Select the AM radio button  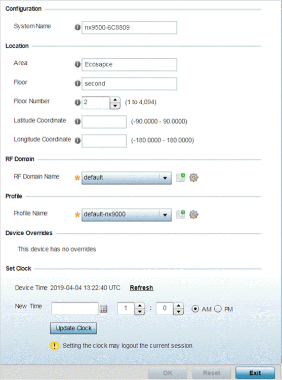coord(195,309)
